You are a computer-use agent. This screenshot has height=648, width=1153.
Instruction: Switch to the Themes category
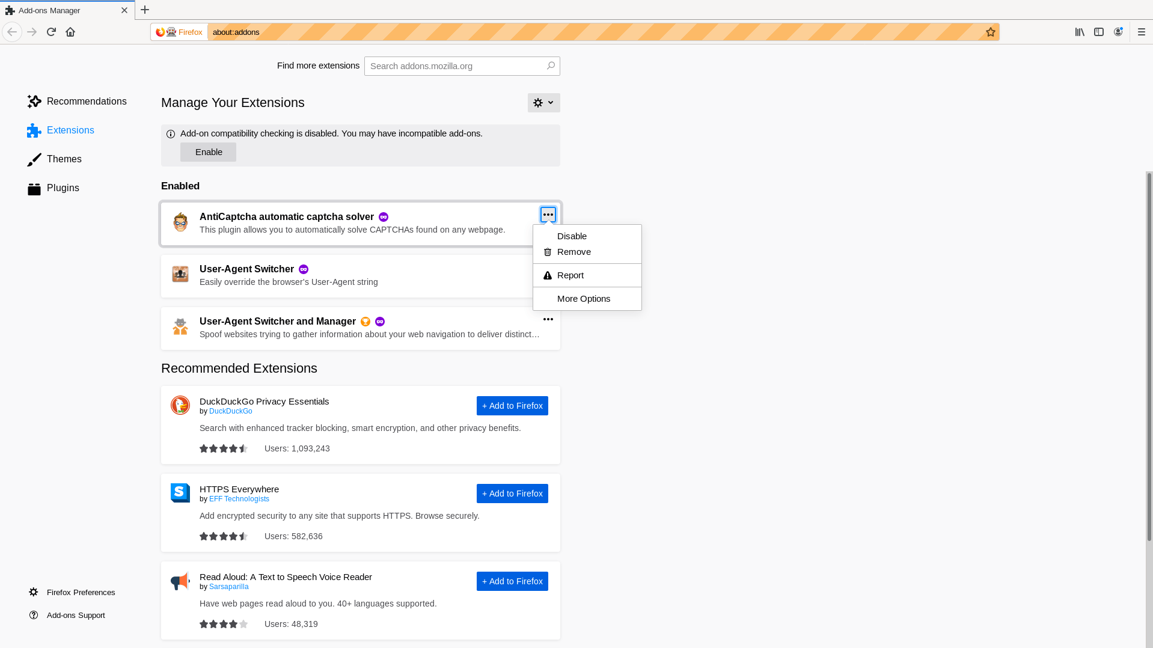point(55,159)
